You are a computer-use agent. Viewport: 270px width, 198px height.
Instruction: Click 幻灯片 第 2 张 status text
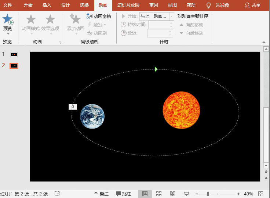[24, 194]
